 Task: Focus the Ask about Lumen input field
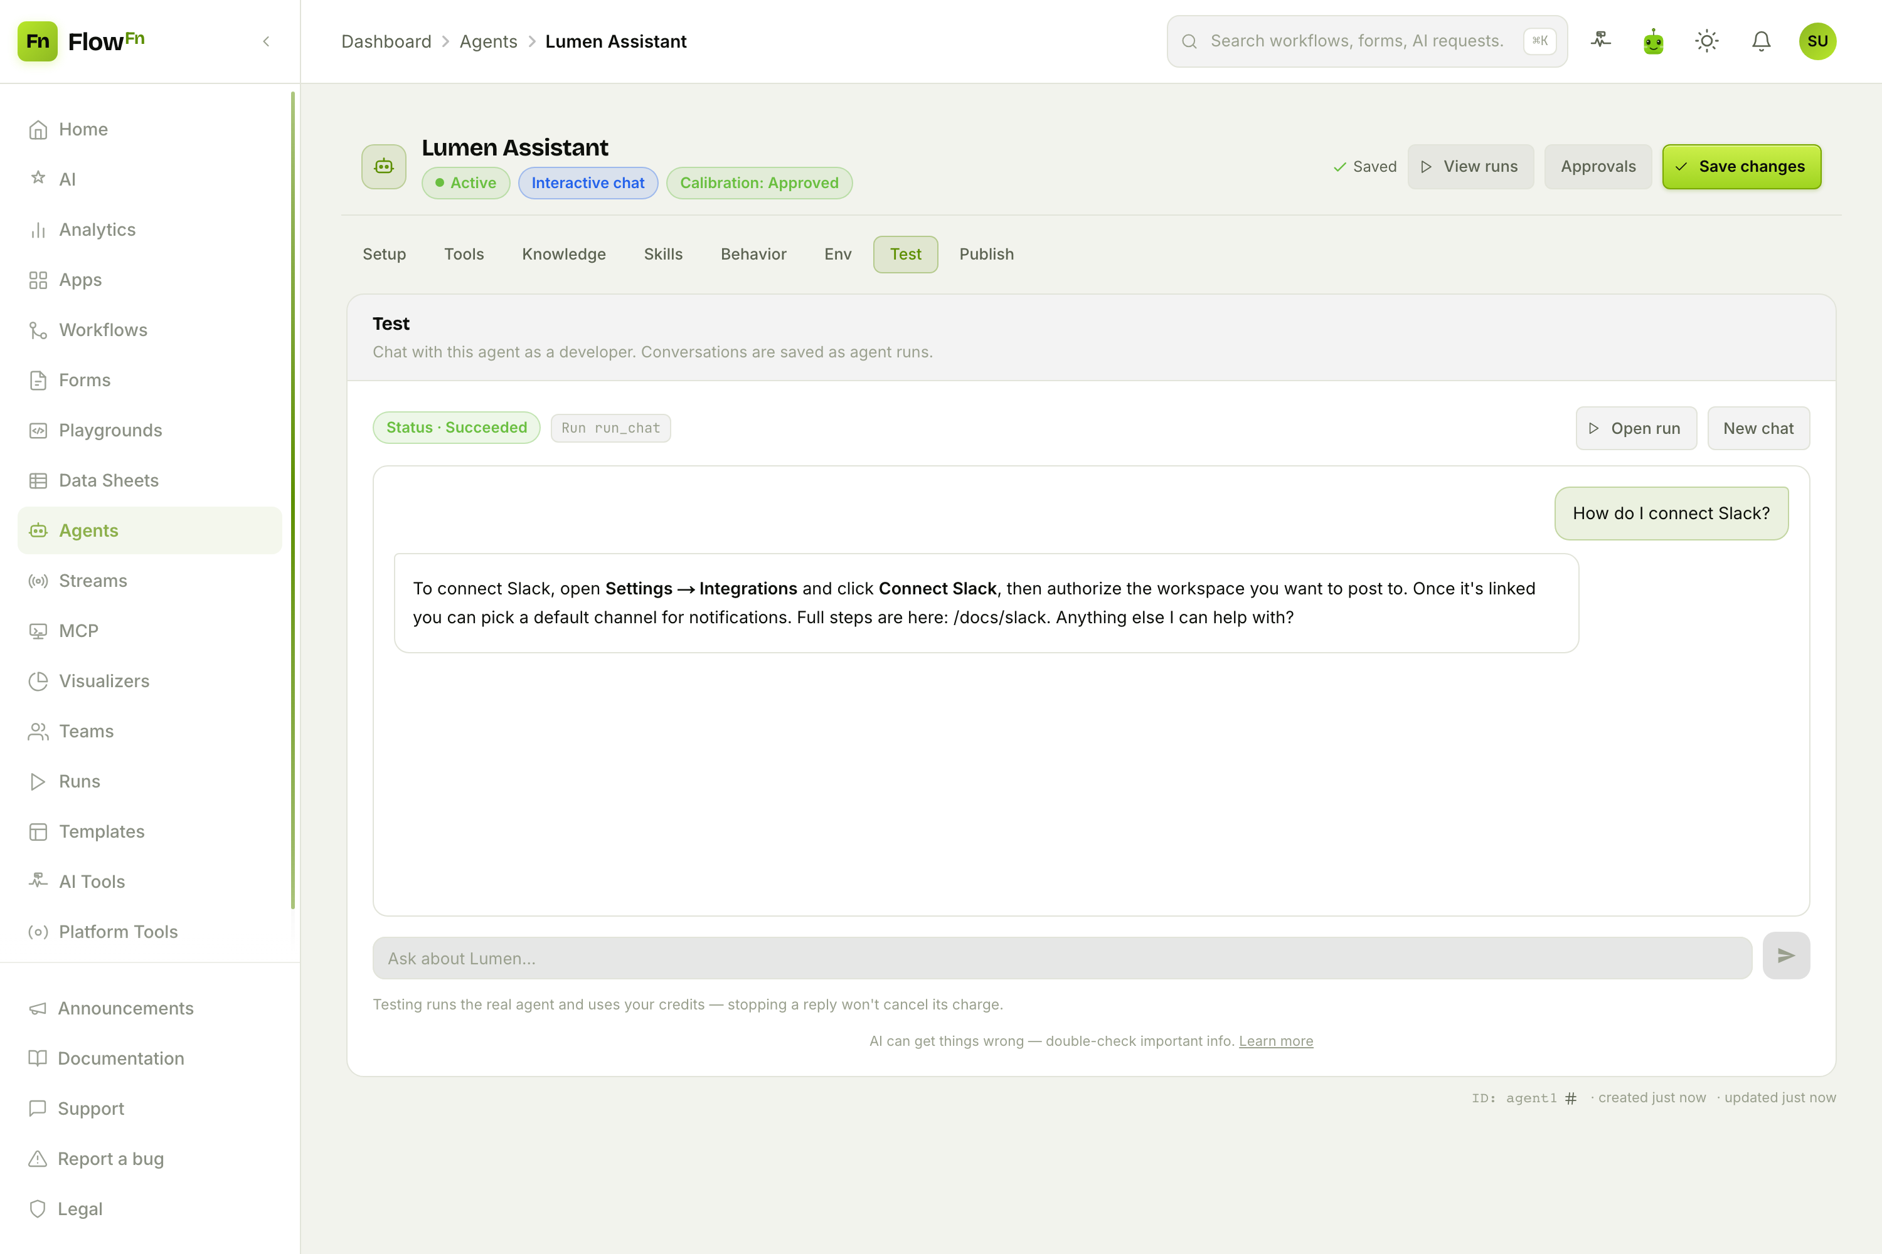1062,958
